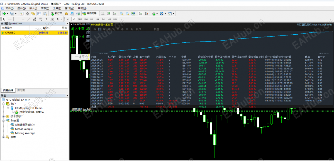Expand the 脚本 tree node

tap(3, 137)
